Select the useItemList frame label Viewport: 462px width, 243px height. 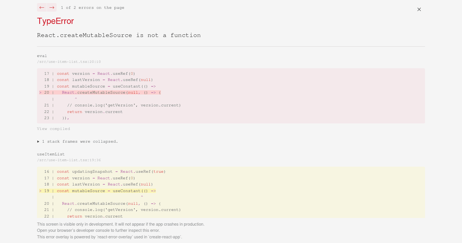point(51,154)
